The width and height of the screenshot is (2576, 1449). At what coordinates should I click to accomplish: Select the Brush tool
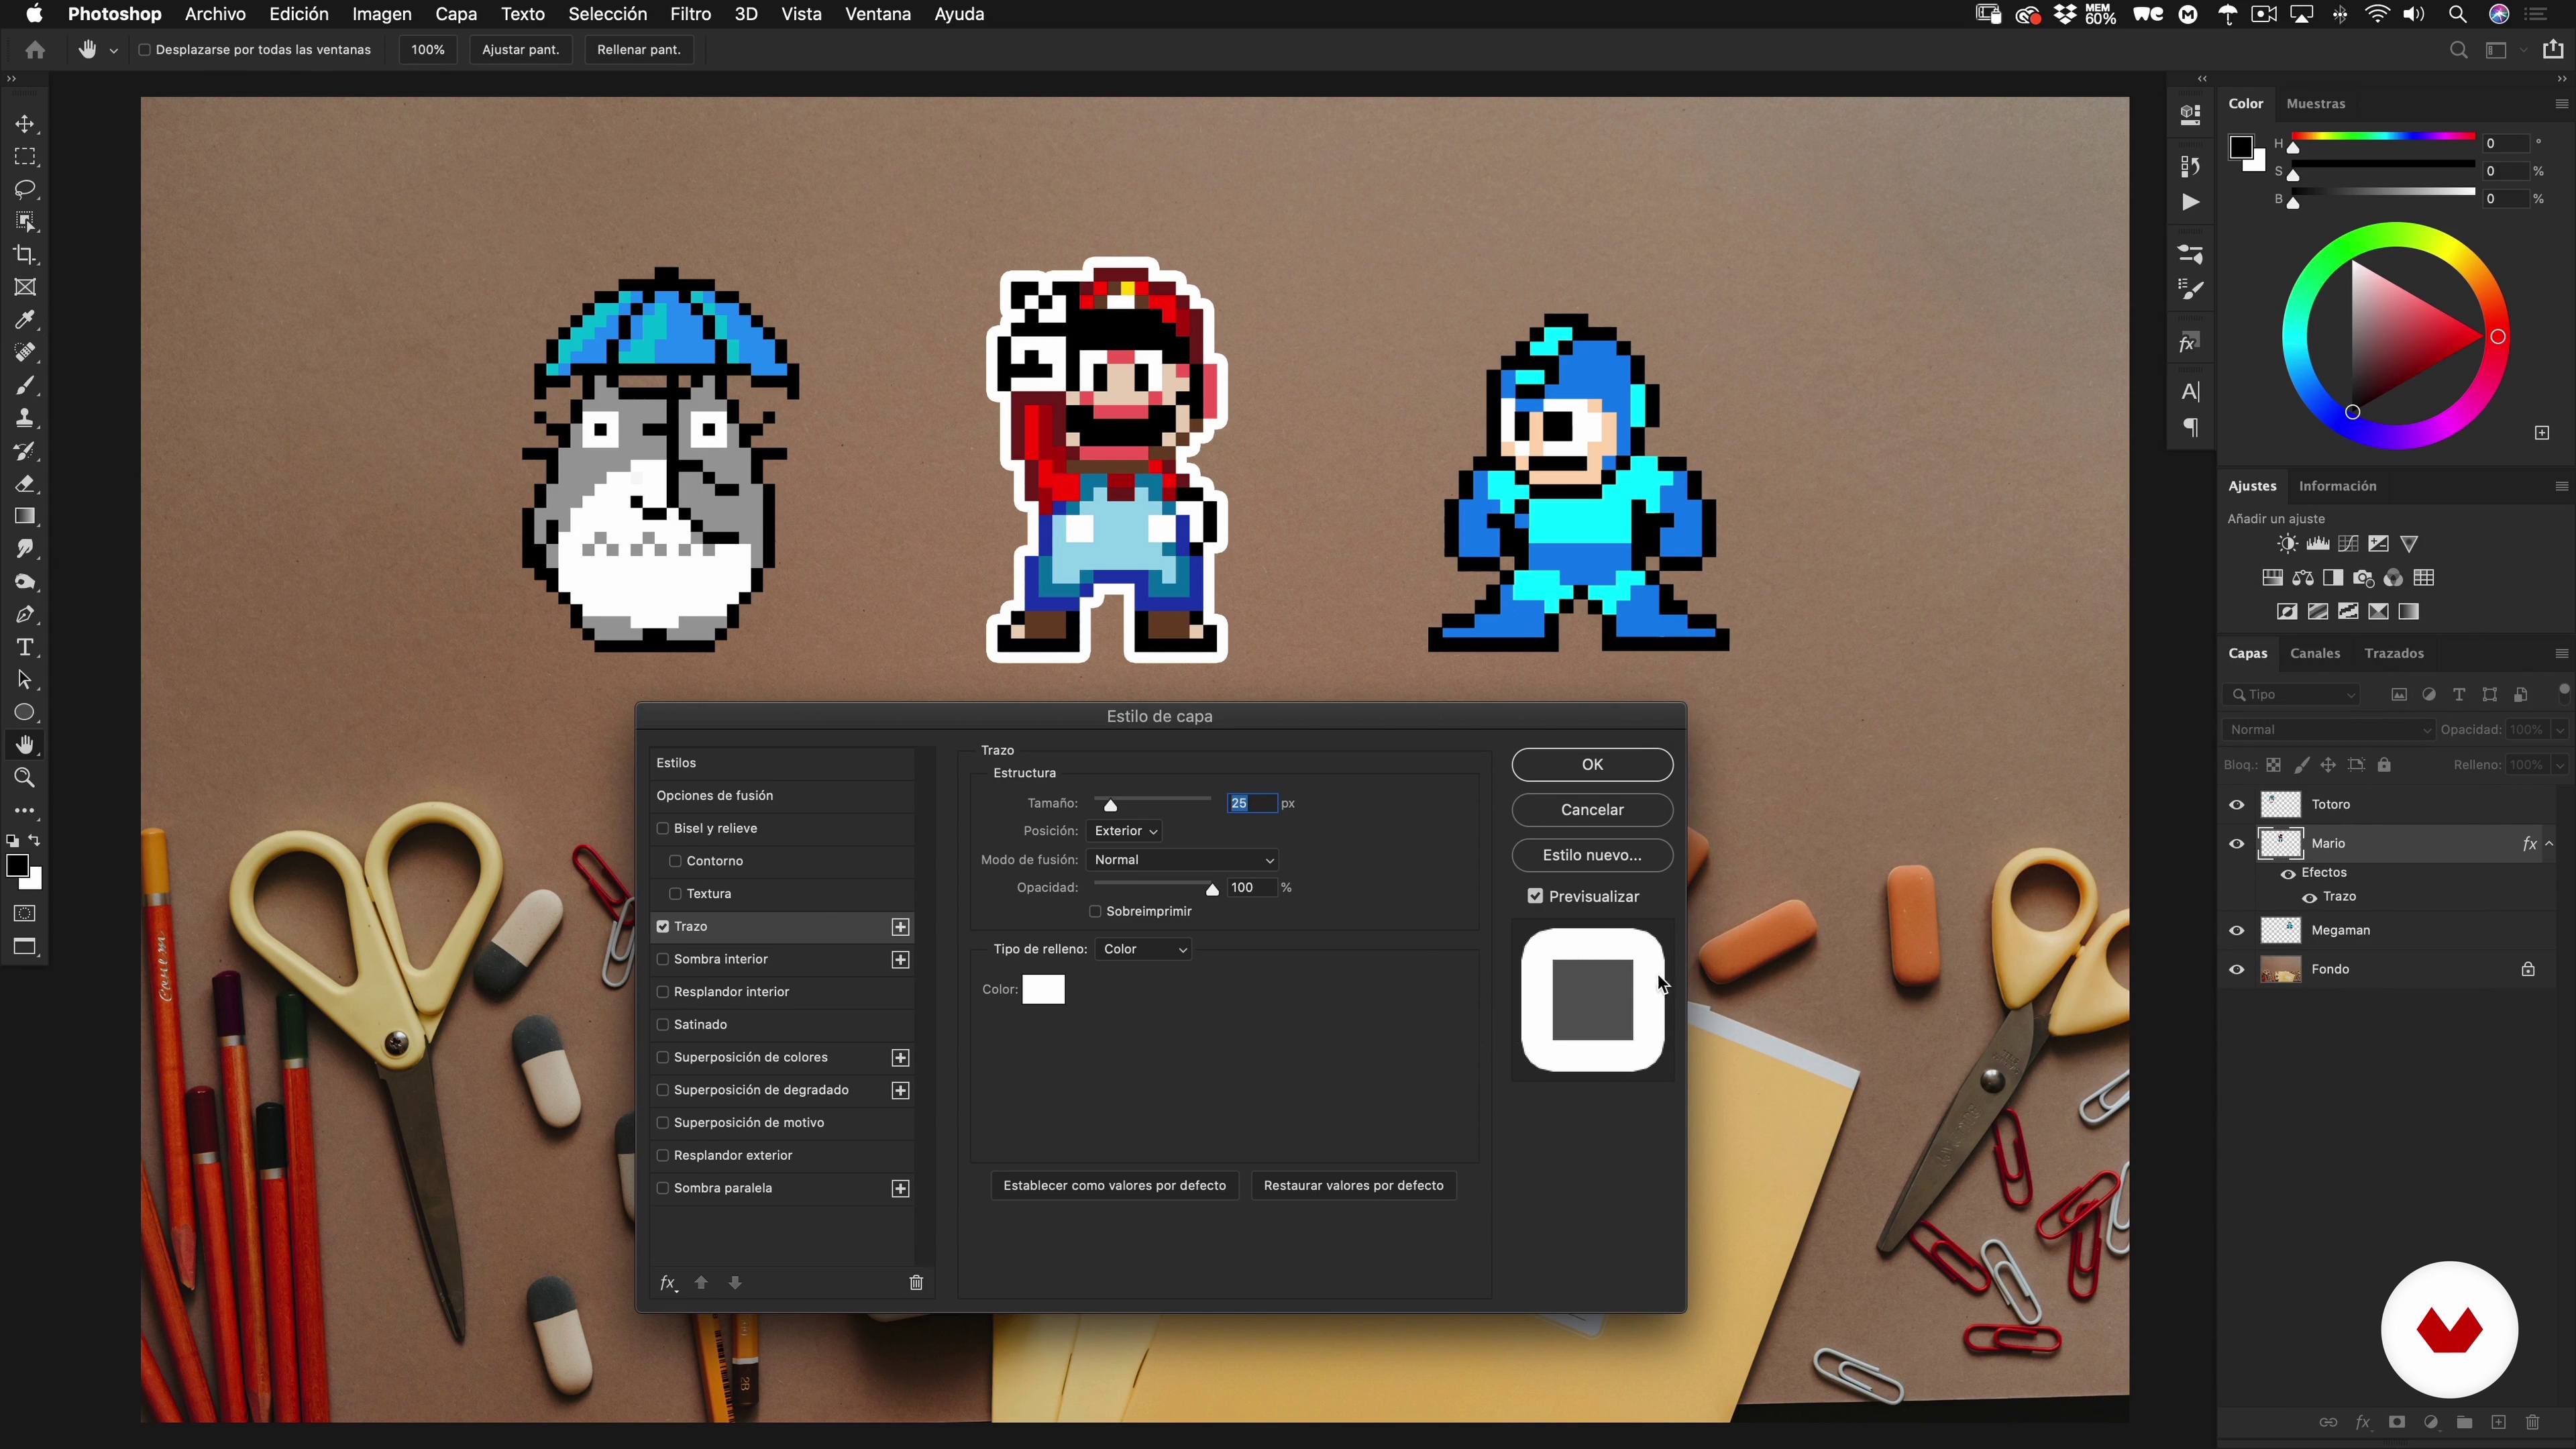[25, 386]
